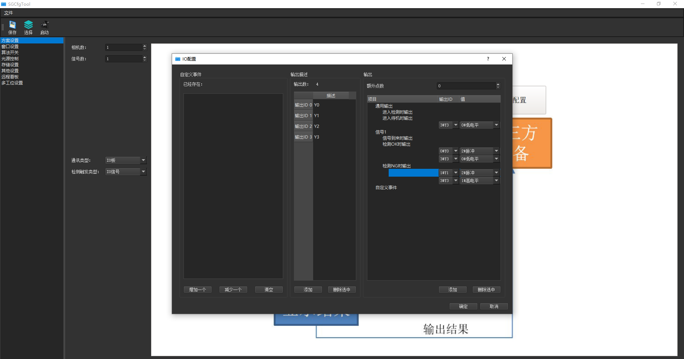Click the 增加一个 button
The height and width of the screenshot is (359, 684).
click(197, 290)
